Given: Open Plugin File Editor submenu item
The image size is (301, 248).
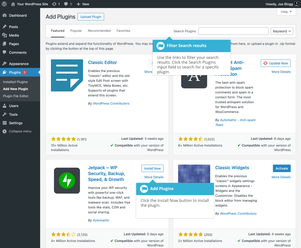Looking at the screenshot, I should pos(16,96).
